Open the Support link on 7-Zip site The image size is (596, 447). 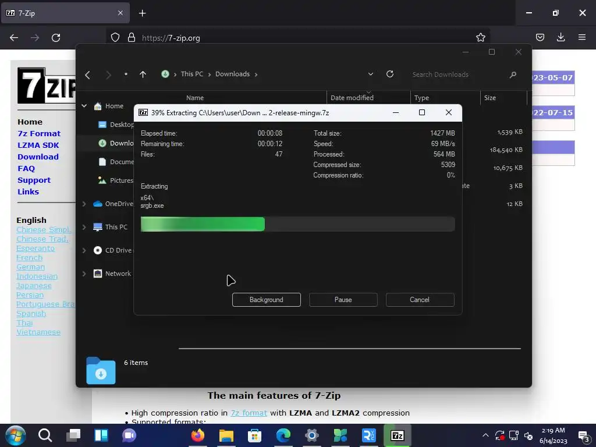(34, 180)
